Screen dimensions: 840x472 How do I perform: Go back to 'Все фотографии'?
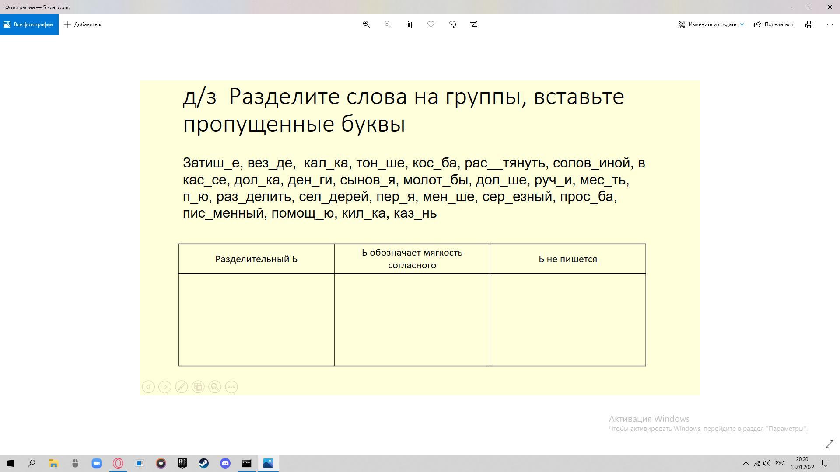point(29,24)
